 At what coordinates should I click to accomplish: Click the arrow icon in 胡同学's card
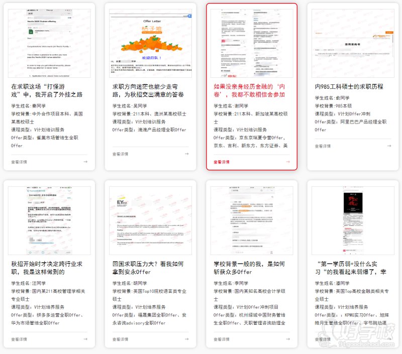187,339
